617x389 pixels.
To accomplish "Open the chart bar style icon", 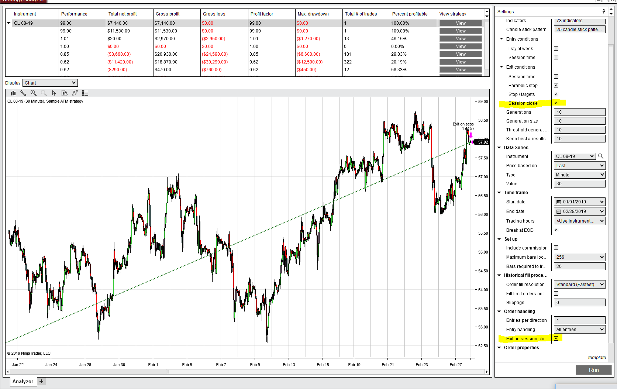I will point(13,93).
